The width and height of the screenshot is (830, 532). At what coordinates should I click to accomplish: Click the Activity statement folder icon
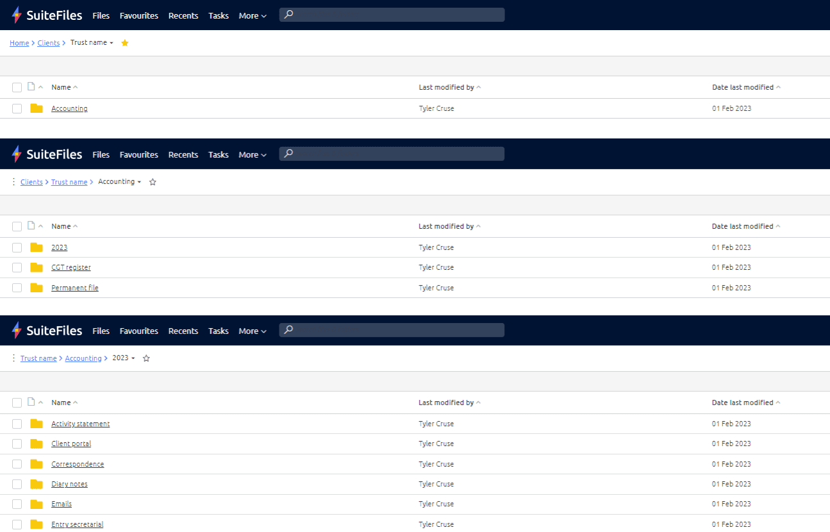coord(37,424)
